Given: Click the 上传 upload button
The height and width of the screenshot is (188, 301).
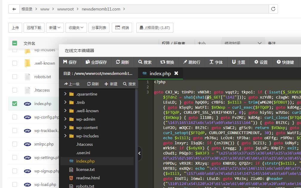Looking at the screenshot, I should pos(15,28).
